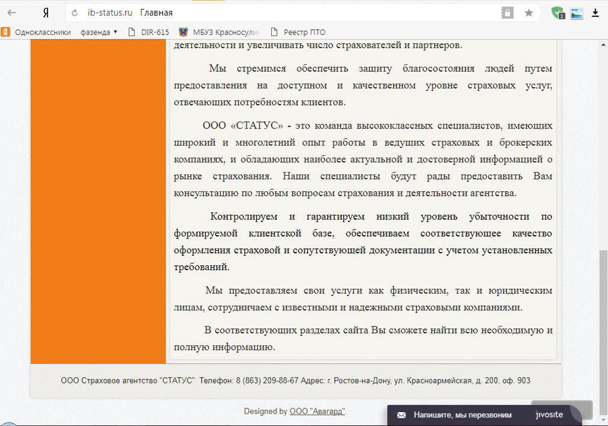Click the envelope icon in chat widget
Image resolution: width=608 pixels, height=426 pixels.
point(402,415)
